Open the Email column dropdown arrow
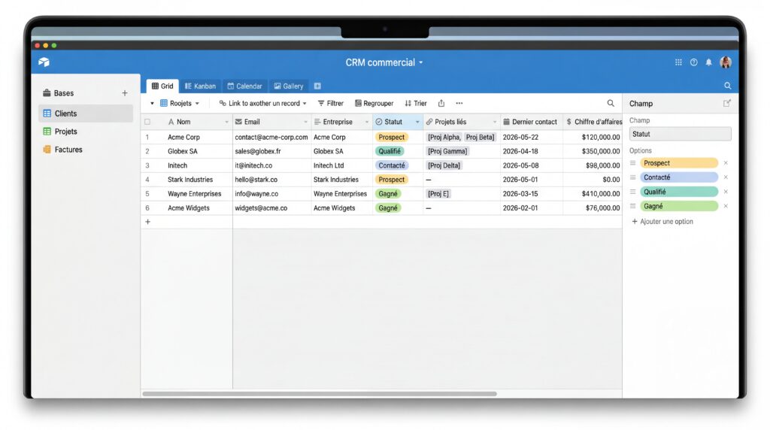 pos(305,123)
